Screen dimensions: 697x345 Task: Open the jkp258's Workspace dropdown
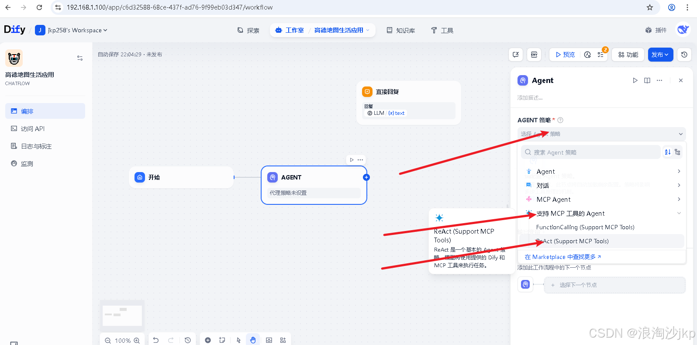click(x=71, y=30)
